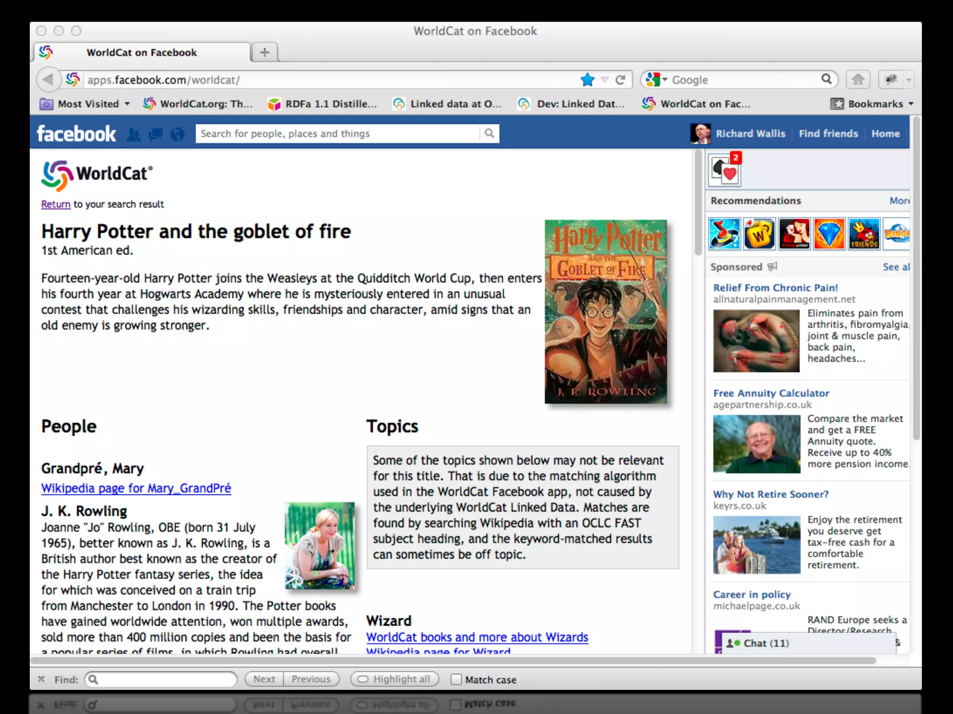The image size is (953, 714).
Task: Open Facebook notifications globe icon
Action: pos(177,134)
